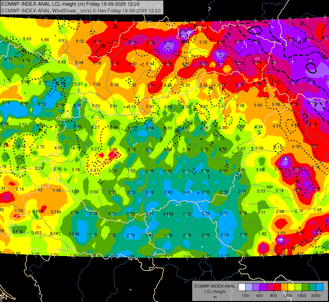Screen dimensions: 329x302
Task: Click the wind shear value 9.09
Action: coord(293,82)
